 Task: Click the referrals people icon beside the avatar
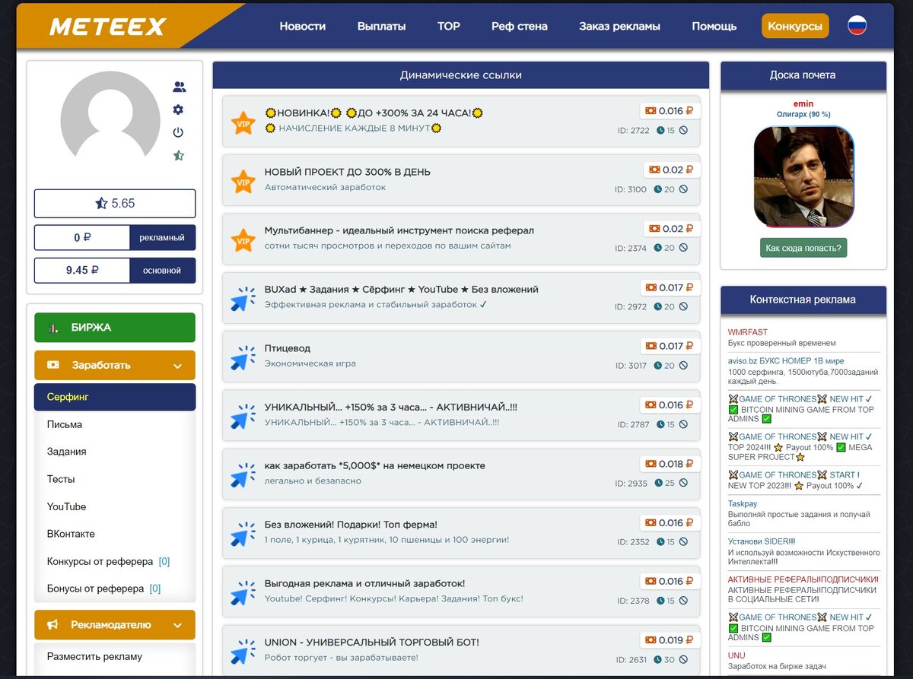[x=178, y=87]
